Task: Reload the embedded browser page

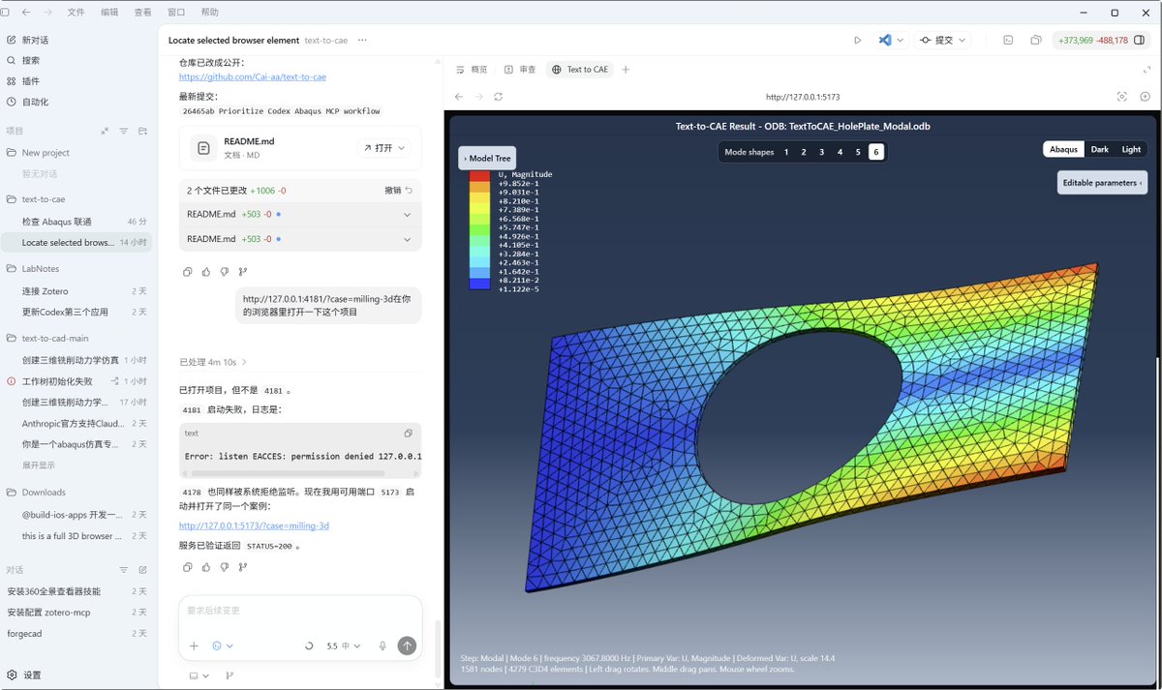Action: (498, 97)
